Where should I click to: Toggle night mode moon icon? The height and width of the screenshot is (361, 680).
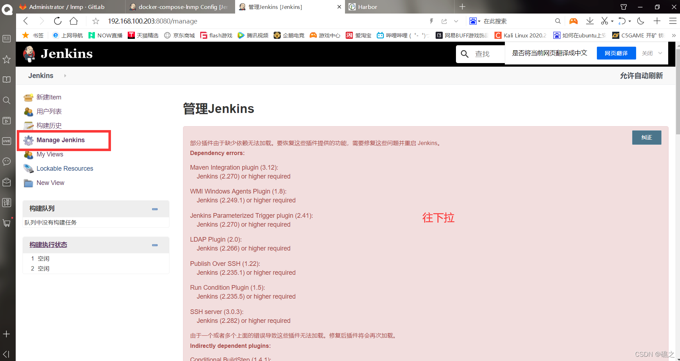[x=641, y=21]
